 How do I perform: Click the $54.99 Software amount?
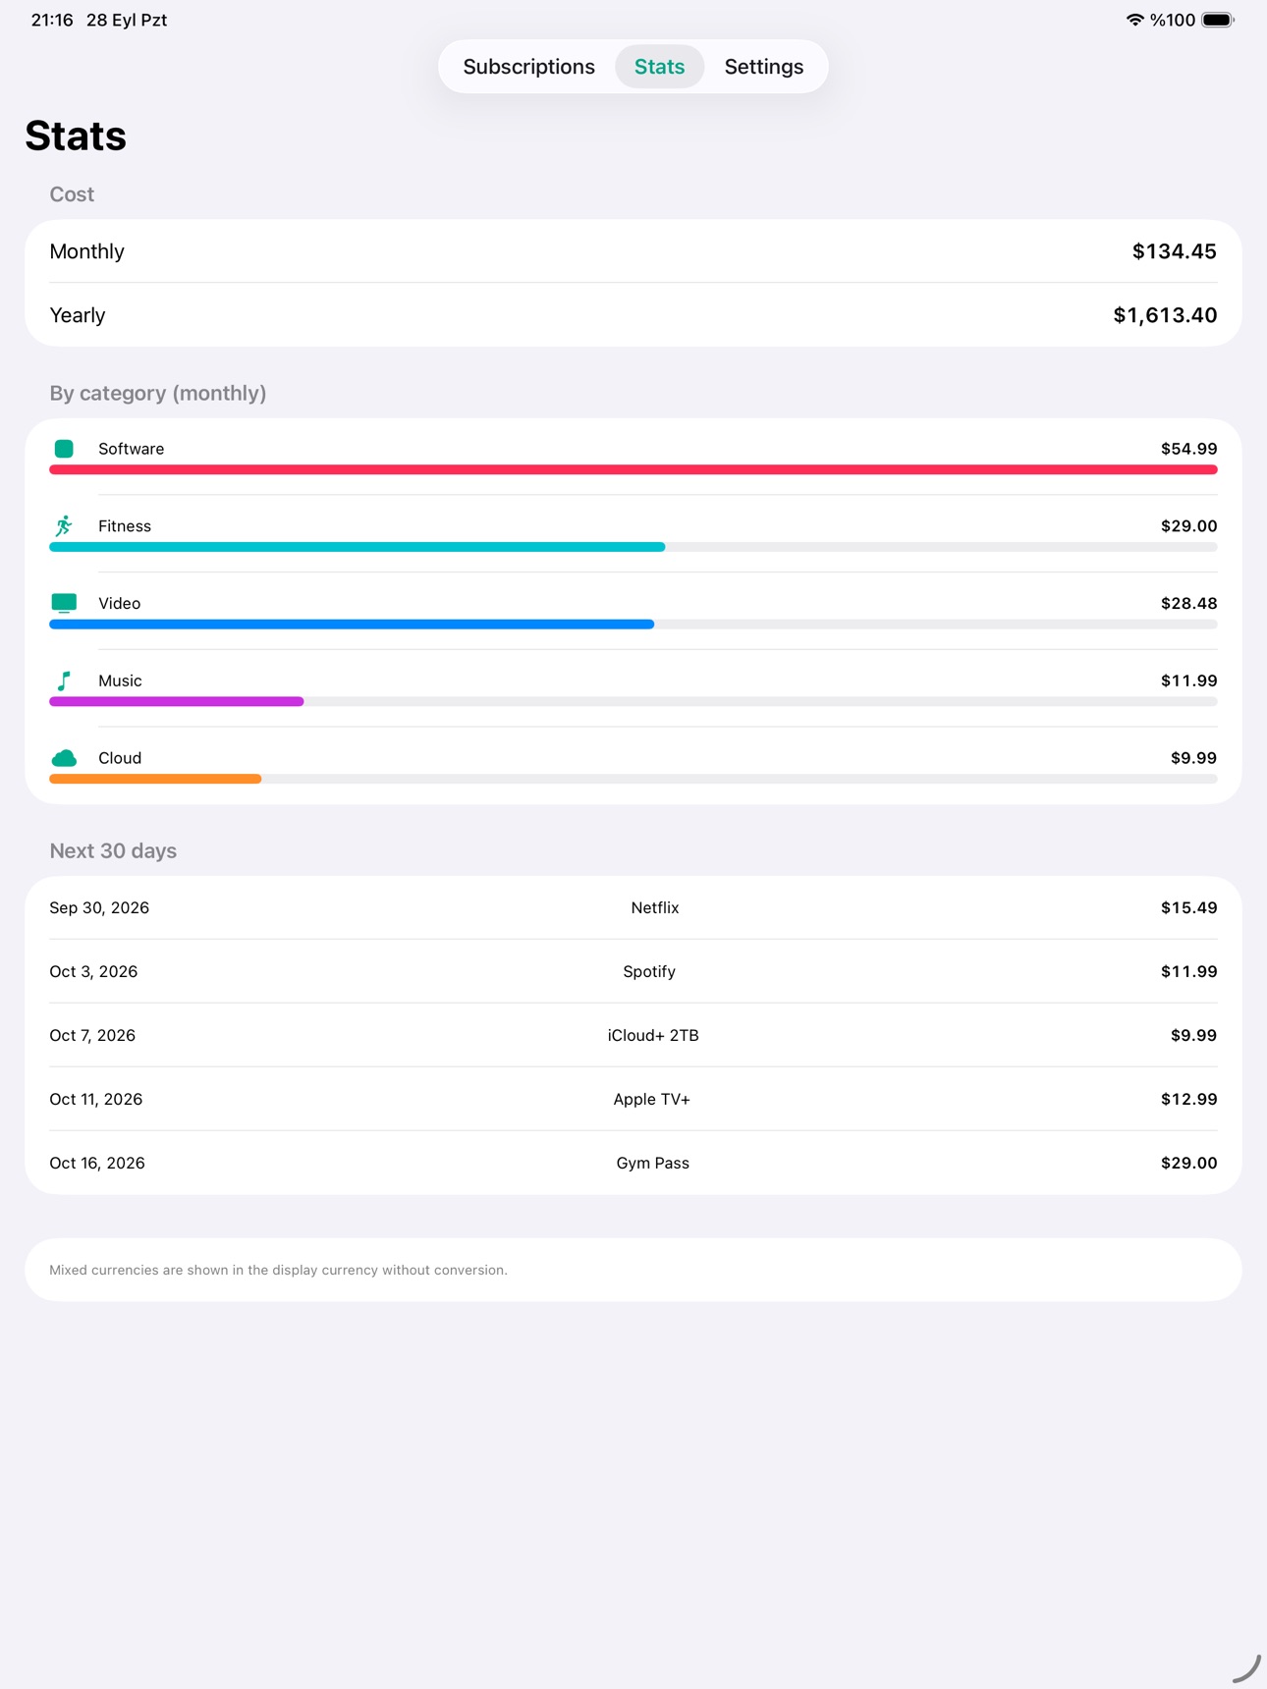pos(1188,449)
